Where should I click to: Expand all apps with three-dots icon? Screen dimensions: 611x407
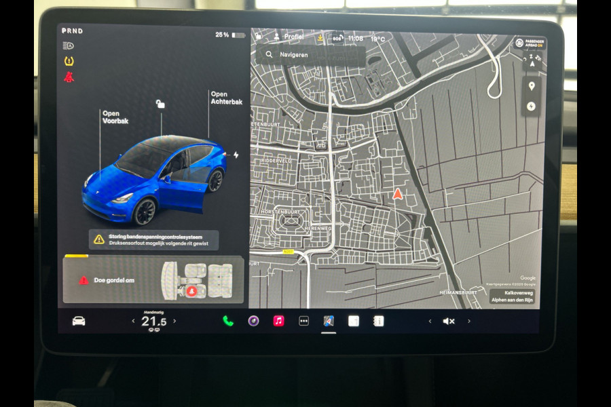click(303, 321)
